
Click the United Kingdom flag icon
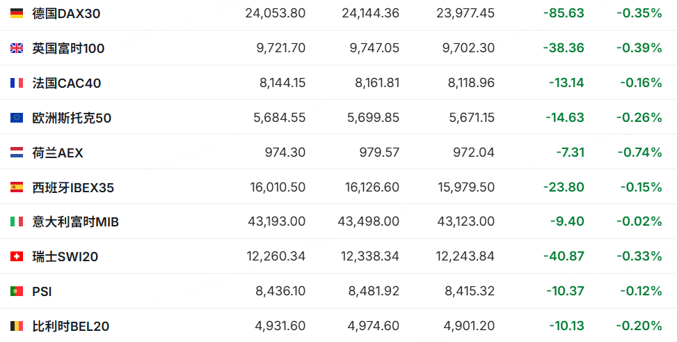click(x=17, y=48)
